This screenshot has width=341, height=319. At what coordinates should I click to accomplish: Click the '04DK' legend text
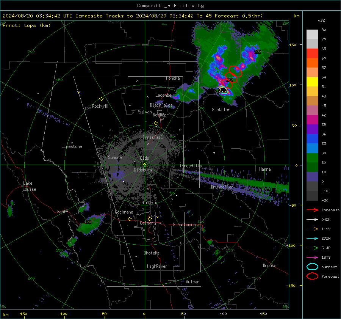tap(326, 220)
